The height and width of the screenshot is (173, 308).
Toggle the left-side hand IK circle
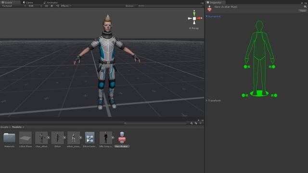pyautogui.click(x=245, y=67)
